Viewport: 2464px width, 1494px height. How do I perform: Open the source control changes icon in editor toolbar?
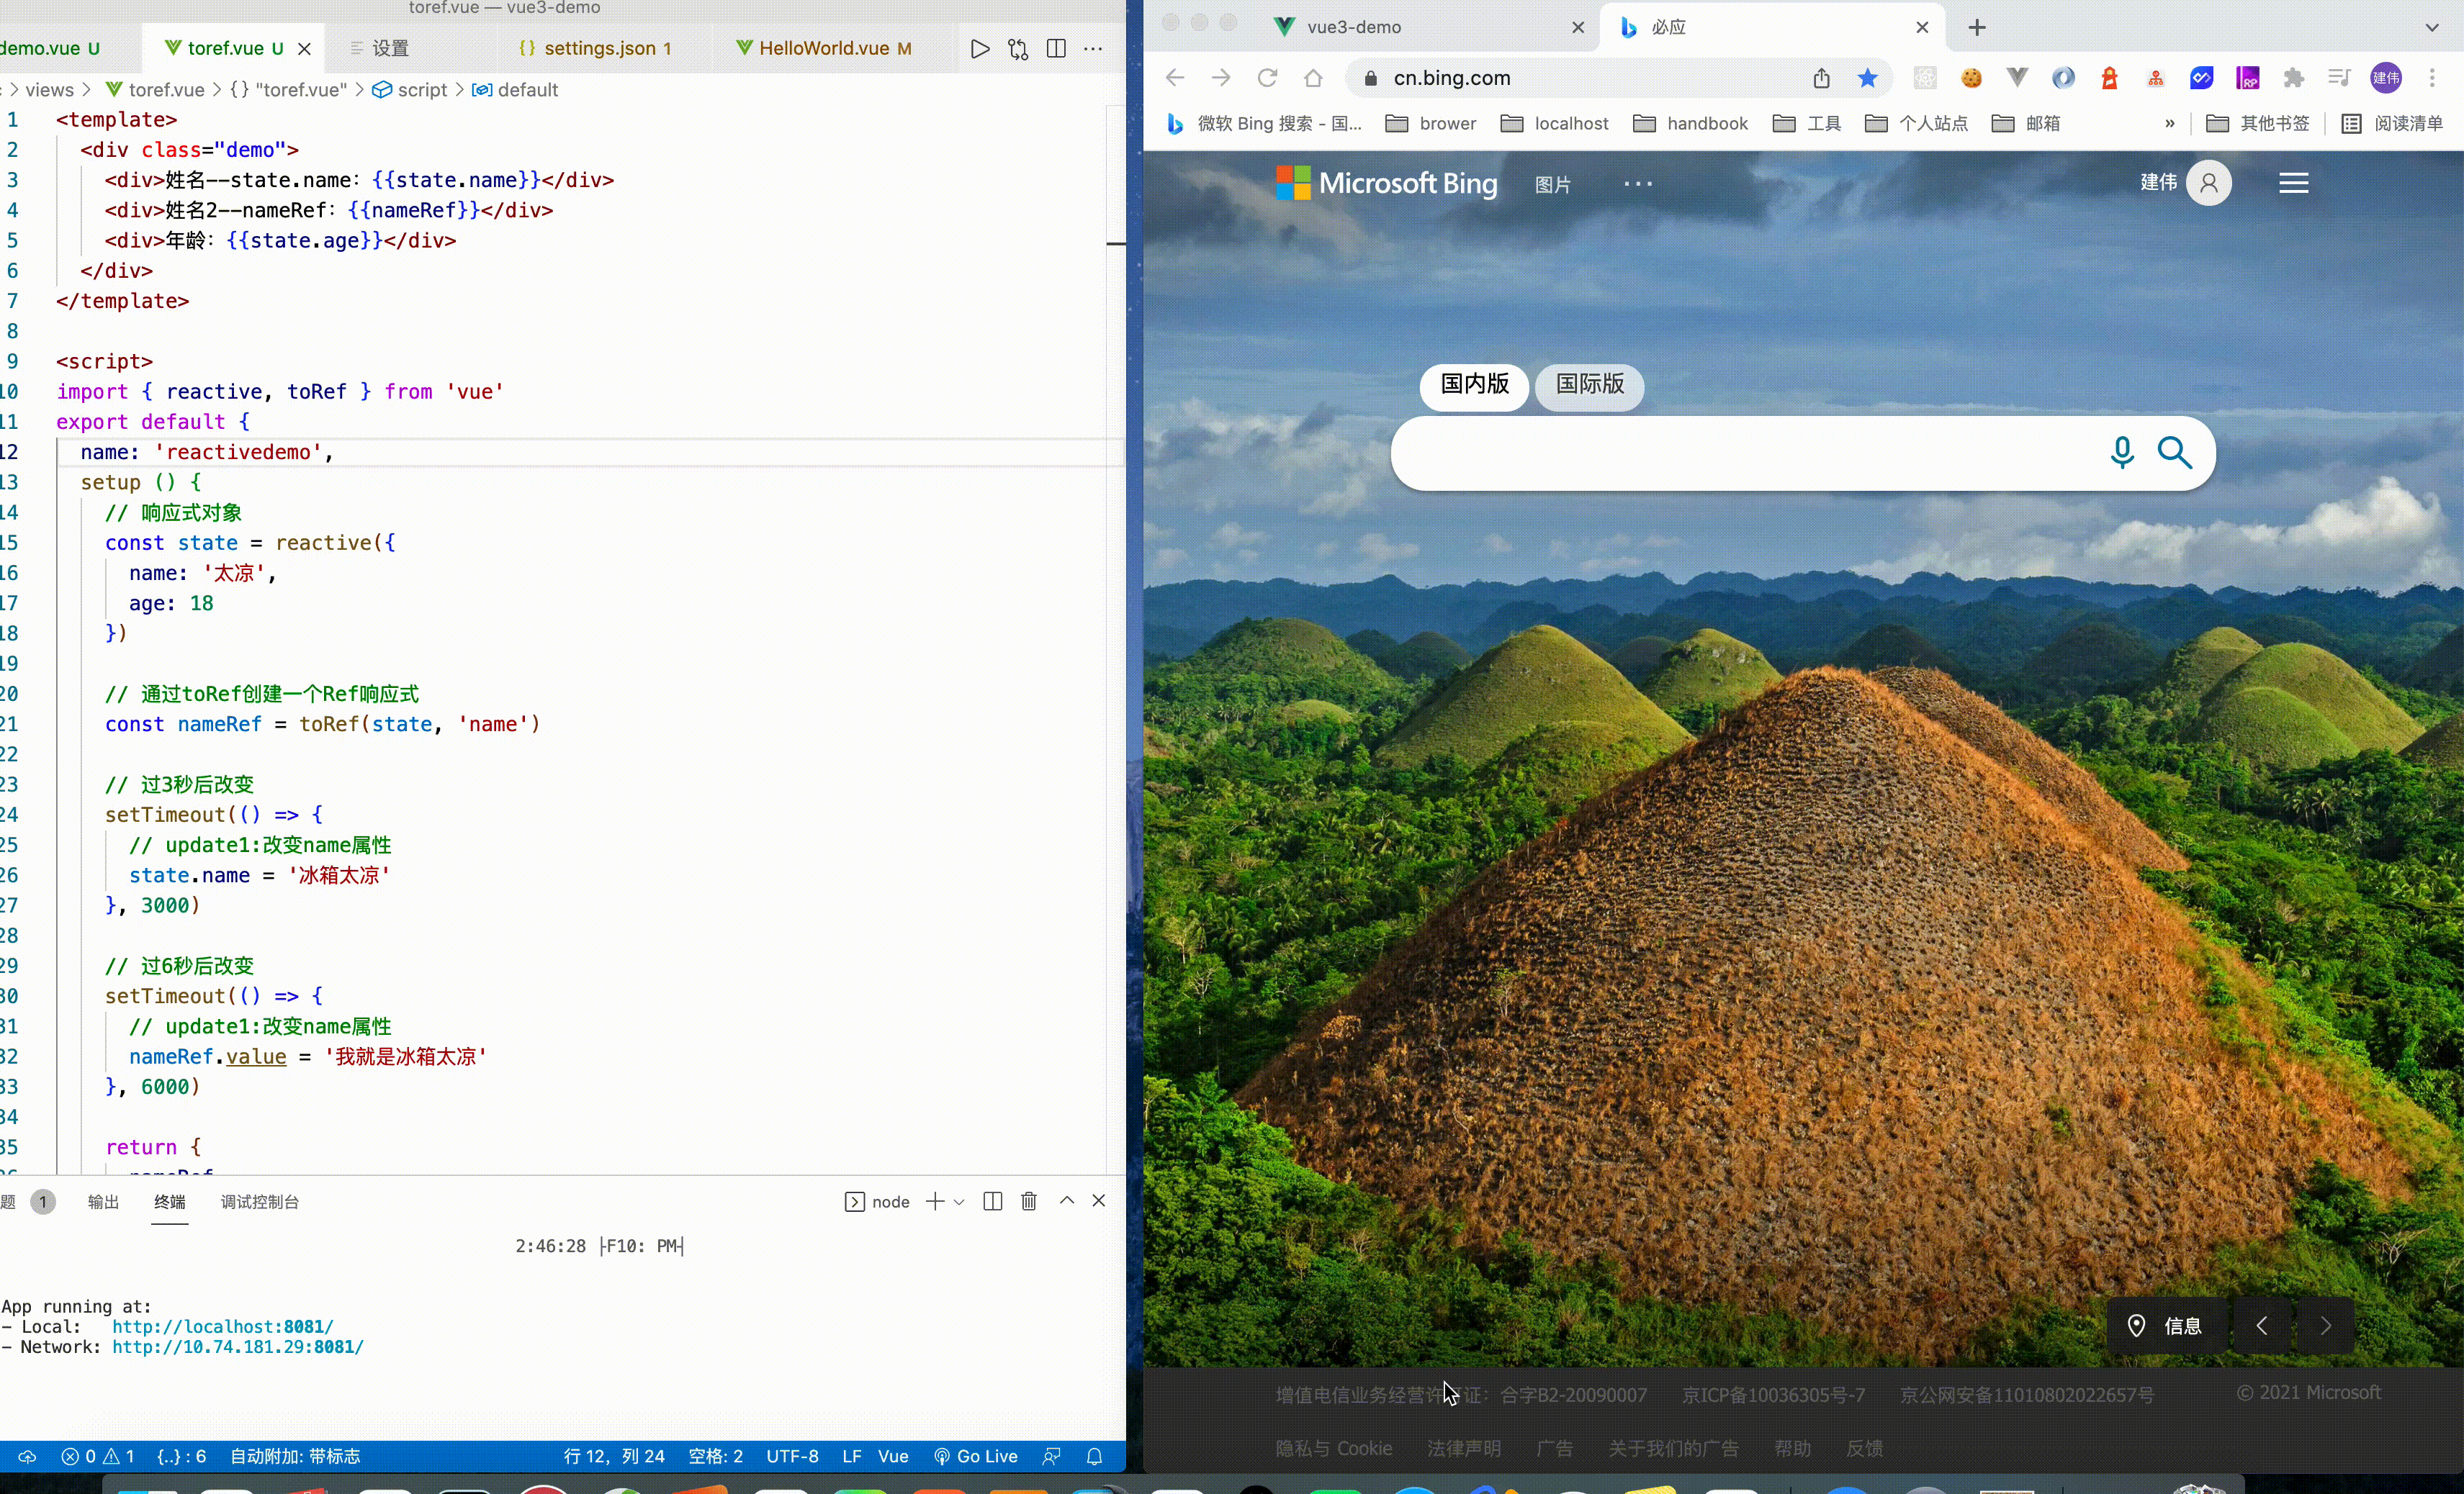click(1018, 48)
